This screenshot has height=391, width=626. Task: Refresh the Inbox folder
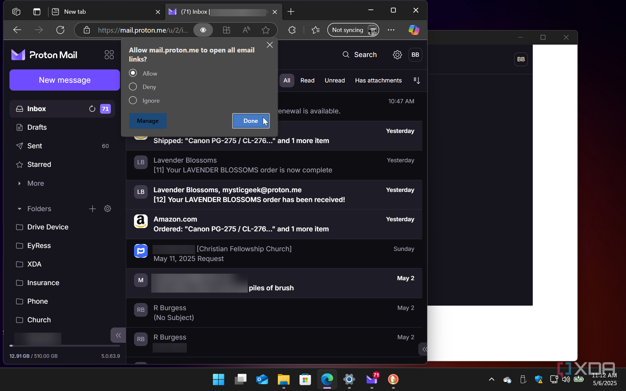(92, 109)
